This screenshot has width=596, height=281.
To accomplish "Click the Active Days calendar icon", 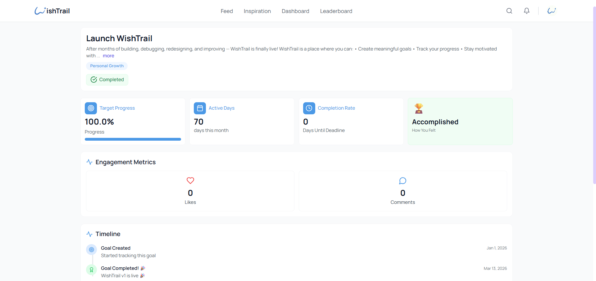I will 200,108.
